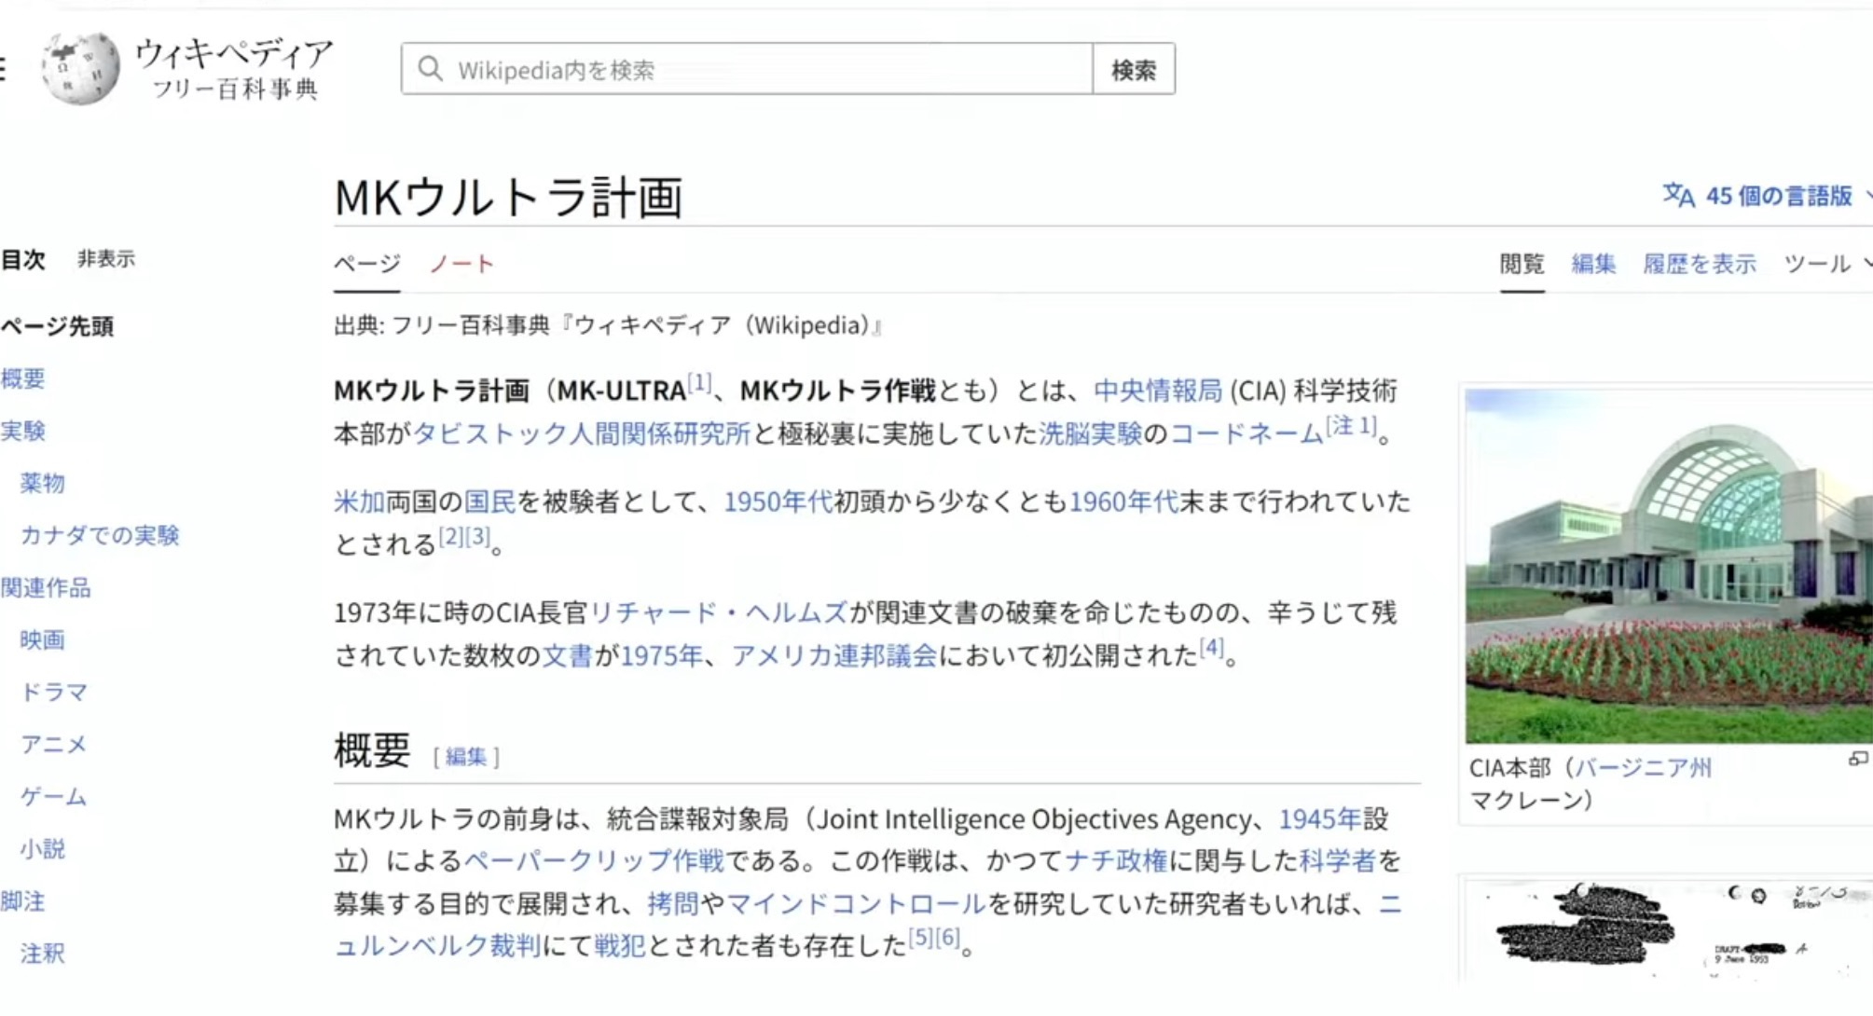Select the 閲覧 tab
The width and height of the screenshot is (1873, 1016).
(x=1522, y=264)
